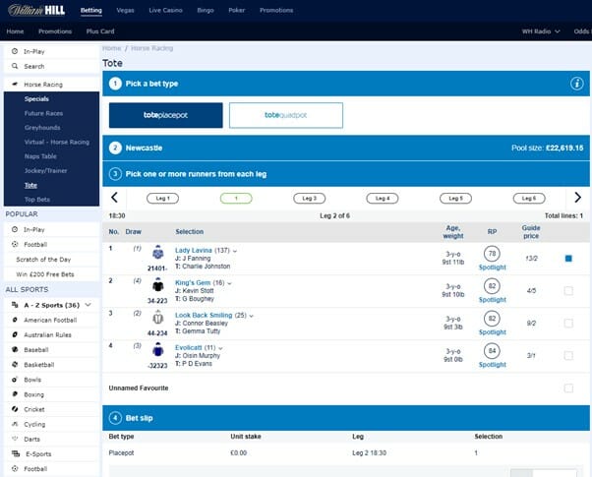Click the Cricket icon

[x=15, y=409]
